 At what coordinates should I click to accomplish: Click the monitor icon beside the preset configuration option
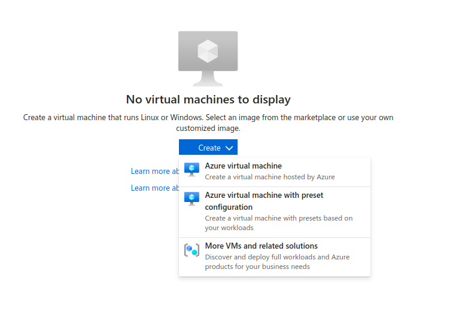191,199
